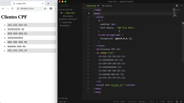Open script.js in the explorer tree
The height and width of the screenshot is (103, 184).
pyautogui.click(x=66, y=25)
